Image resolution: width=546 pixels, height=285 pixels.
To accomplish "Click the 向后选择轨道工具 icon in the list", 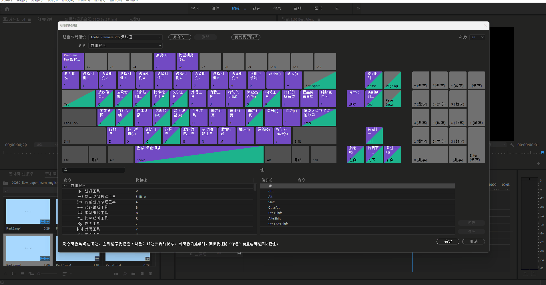I will click(80, 197).
